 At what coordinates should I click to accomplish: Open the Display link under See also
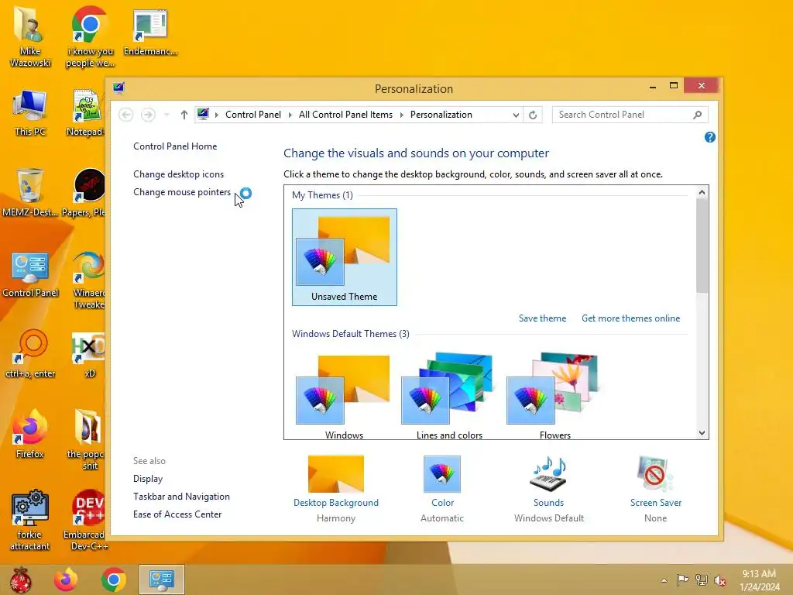click(148, 479)
